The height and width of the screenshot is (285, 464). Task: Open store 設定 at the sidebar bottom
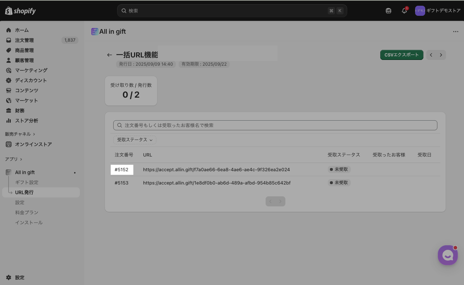20,277
